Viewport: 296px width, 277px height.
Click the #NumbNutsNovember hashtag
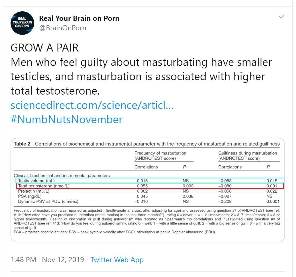[x=67, y=120]
